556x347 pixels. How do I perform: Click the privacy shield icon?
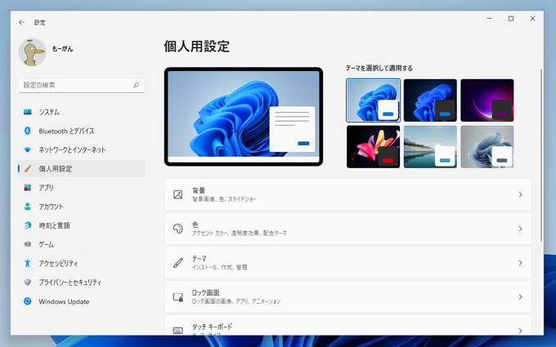point(27,282)
